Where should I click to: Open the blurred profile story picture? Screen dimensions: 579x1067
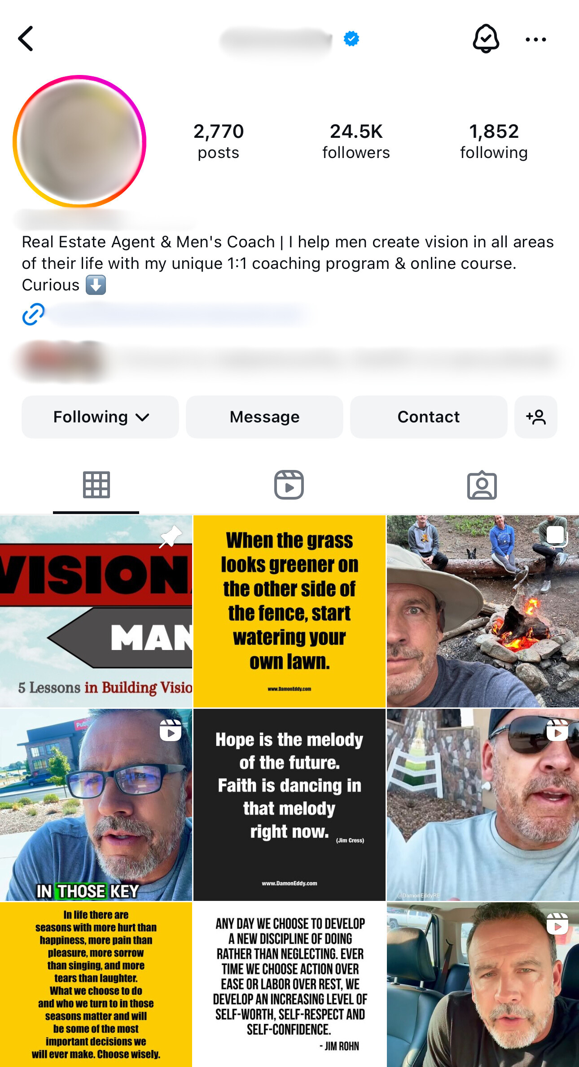(79, 141)
